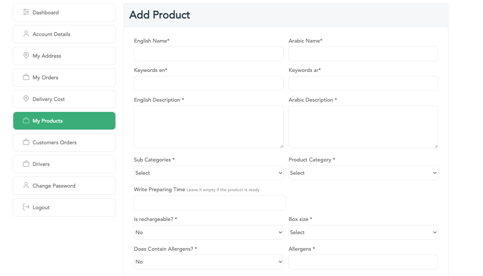
Task: Expand the Product Category select box
Action: pos(363,173)
